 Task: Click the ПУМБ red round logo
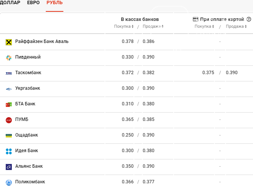(x=9, y=120)
